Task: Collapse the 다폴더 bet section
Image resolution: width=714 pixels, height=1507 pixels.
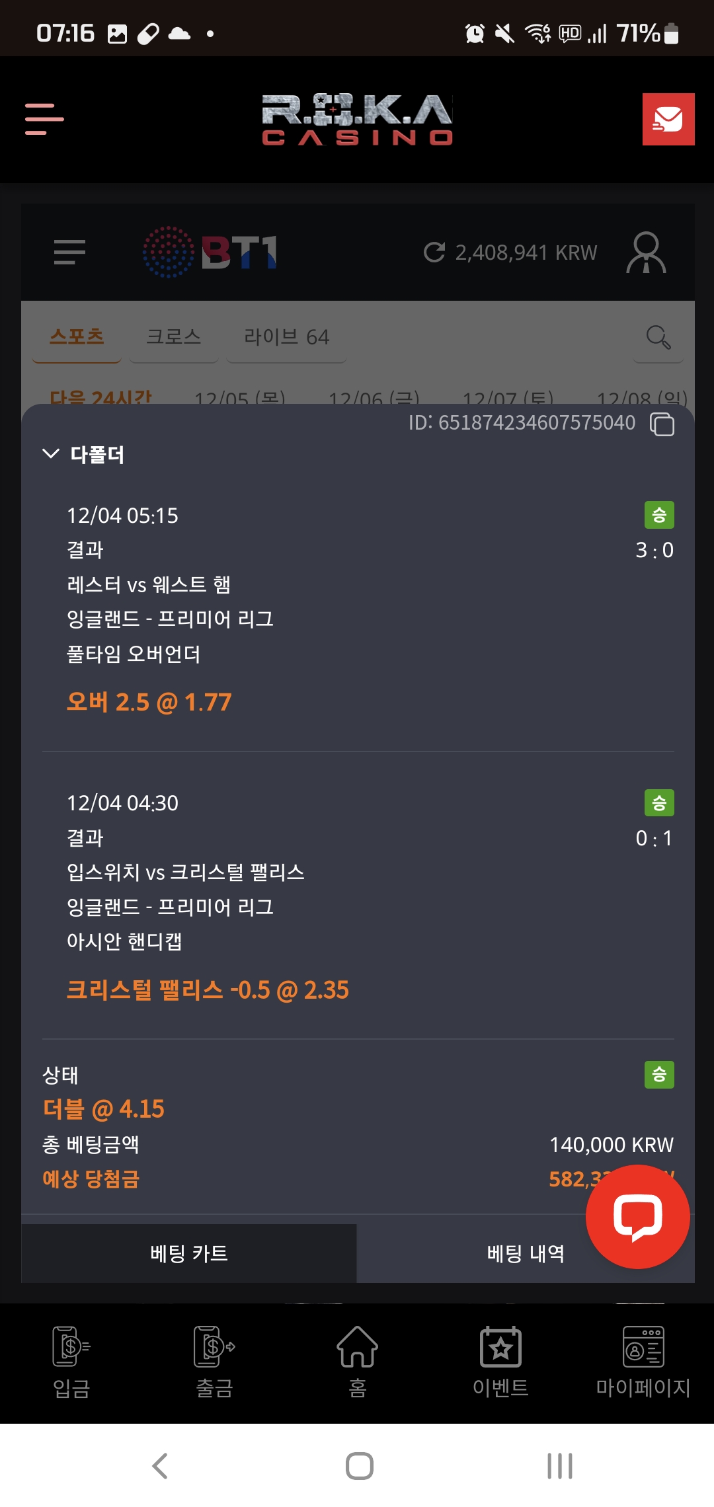Action: pos(51,453)
